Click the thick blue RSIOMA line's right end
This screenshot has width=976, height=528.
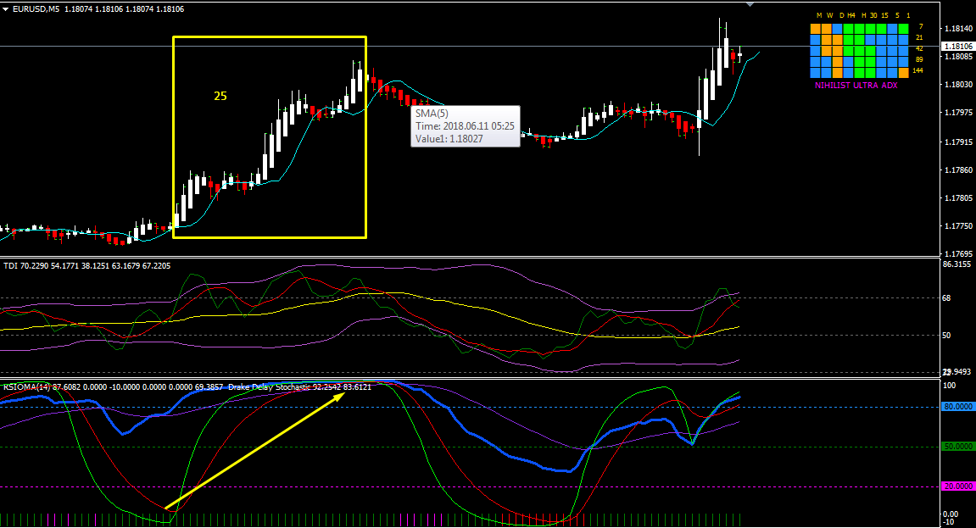coord(739,397)
